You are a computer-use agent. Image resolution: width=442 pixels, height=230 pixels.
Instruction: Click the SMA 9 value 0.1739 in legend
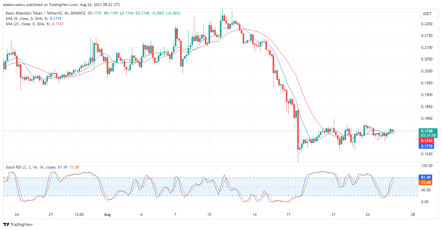pos(56,19)
